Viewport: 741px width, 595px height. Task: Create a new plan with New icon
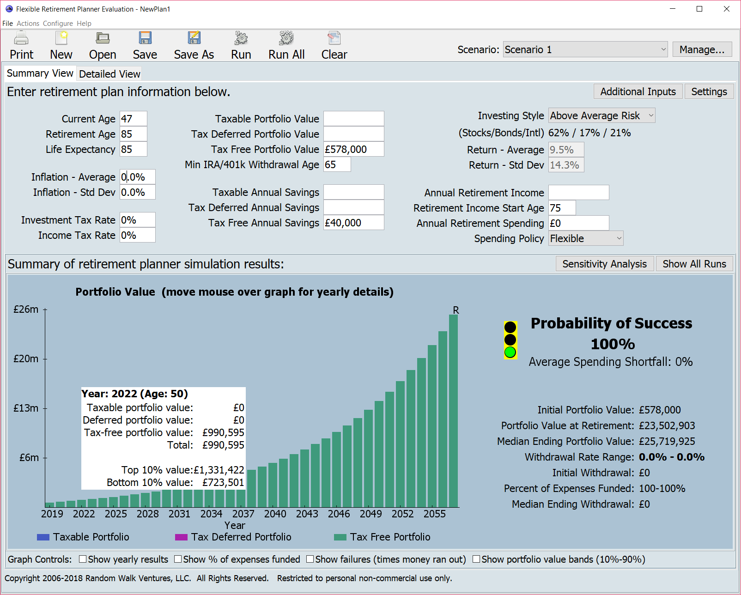(61, 39)
